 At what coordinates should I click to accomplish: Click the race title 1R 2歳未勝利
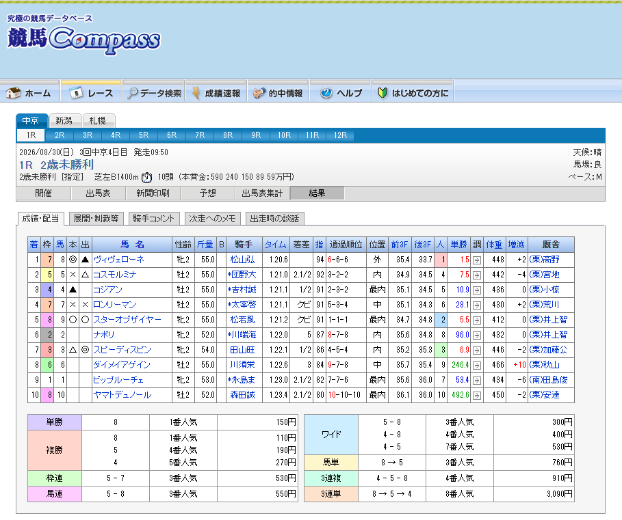coord(56,165)
